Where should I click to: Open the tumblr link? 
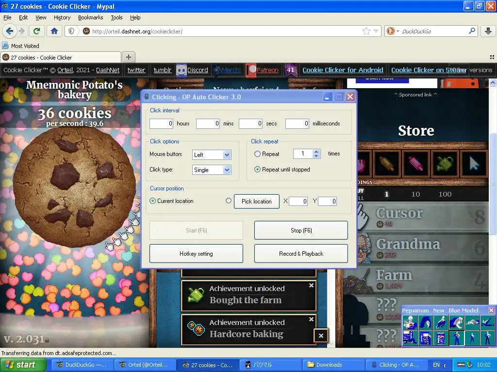(163, 70)
